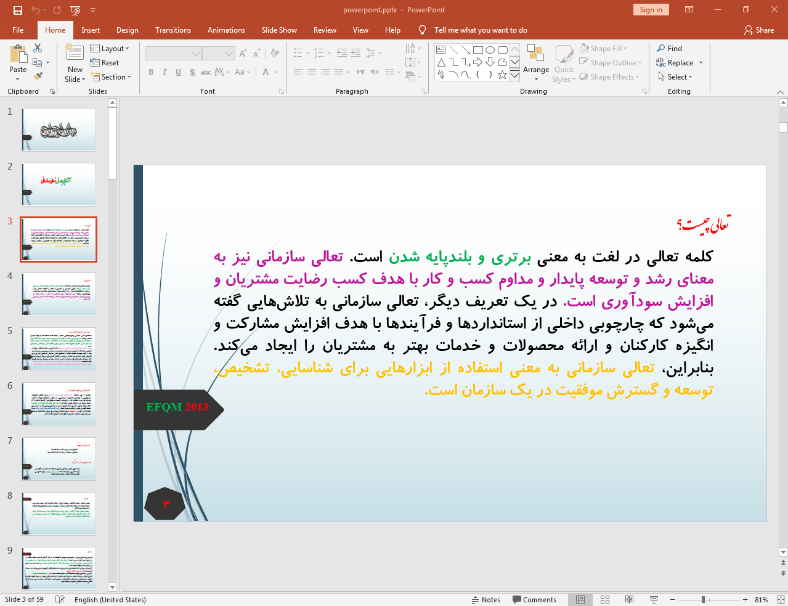
Task: Expand the Select dropdown in Editing
Action: 675,77
